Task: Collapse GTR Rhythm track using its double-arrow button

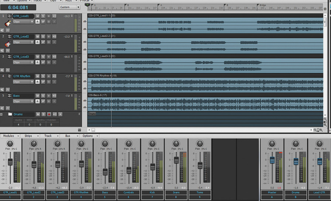Action: [72, 76]
